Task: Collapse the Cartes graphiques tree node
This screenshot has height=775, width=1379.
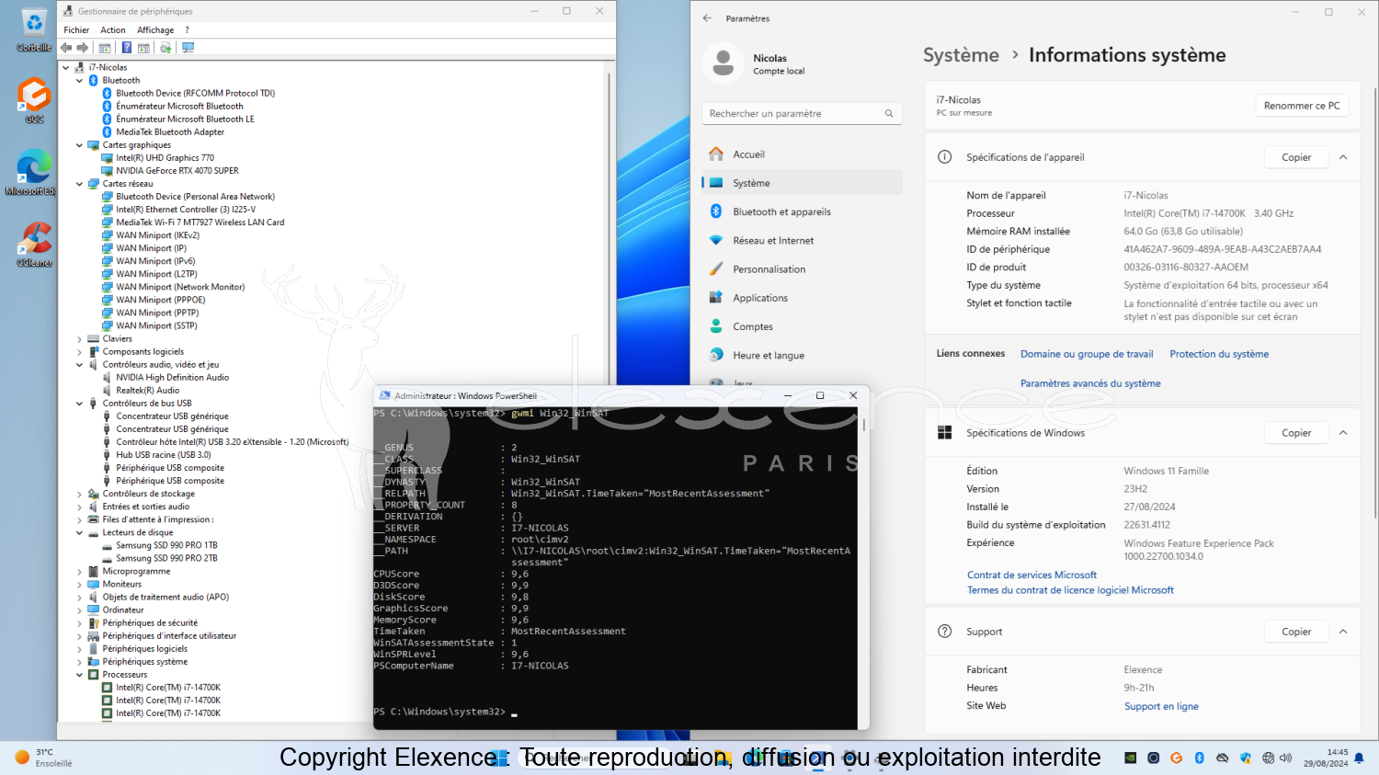Action: coord(79,145)
